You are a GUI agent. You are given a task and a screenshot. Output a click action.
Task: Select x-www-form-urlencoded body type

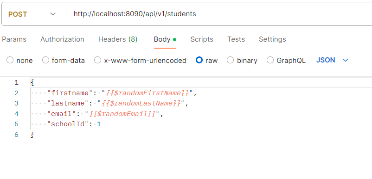(x=97, y=60)
